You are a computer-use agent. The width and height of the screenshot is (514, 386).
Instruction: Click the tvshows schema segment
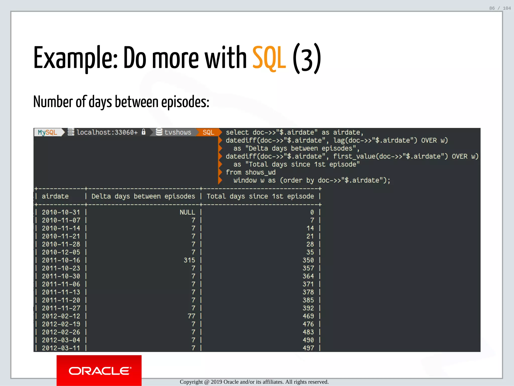point(178,132)
